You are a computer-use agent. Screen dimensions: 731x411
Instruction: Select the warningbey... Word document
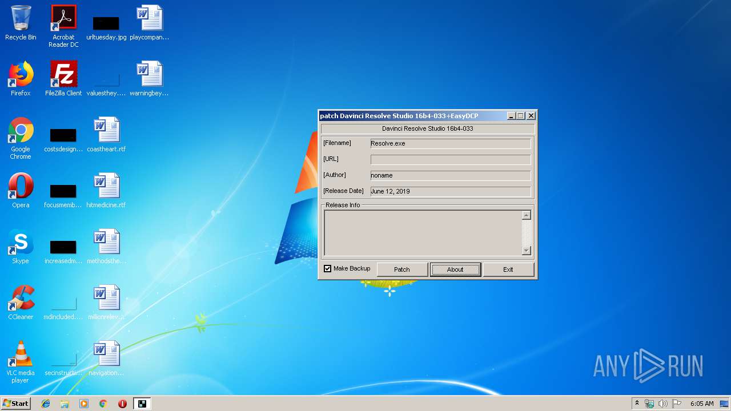pyautogui.click(x=150, y=79)
